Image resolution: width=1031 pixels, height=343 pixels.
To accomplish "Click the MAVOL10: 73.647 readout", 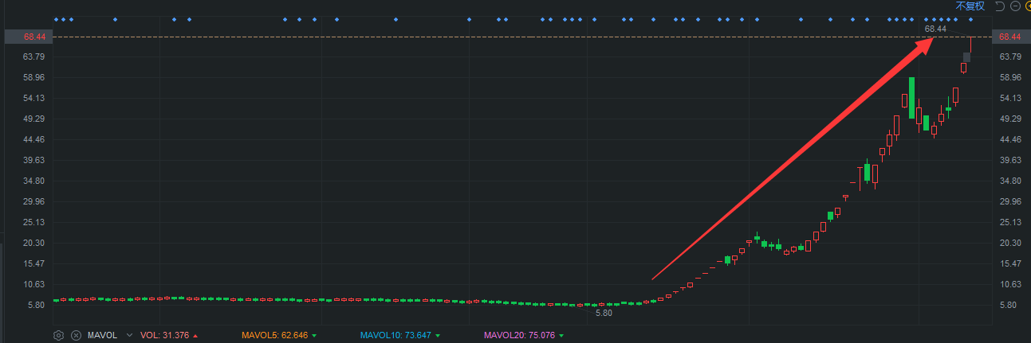I will [x=395, y=335].
